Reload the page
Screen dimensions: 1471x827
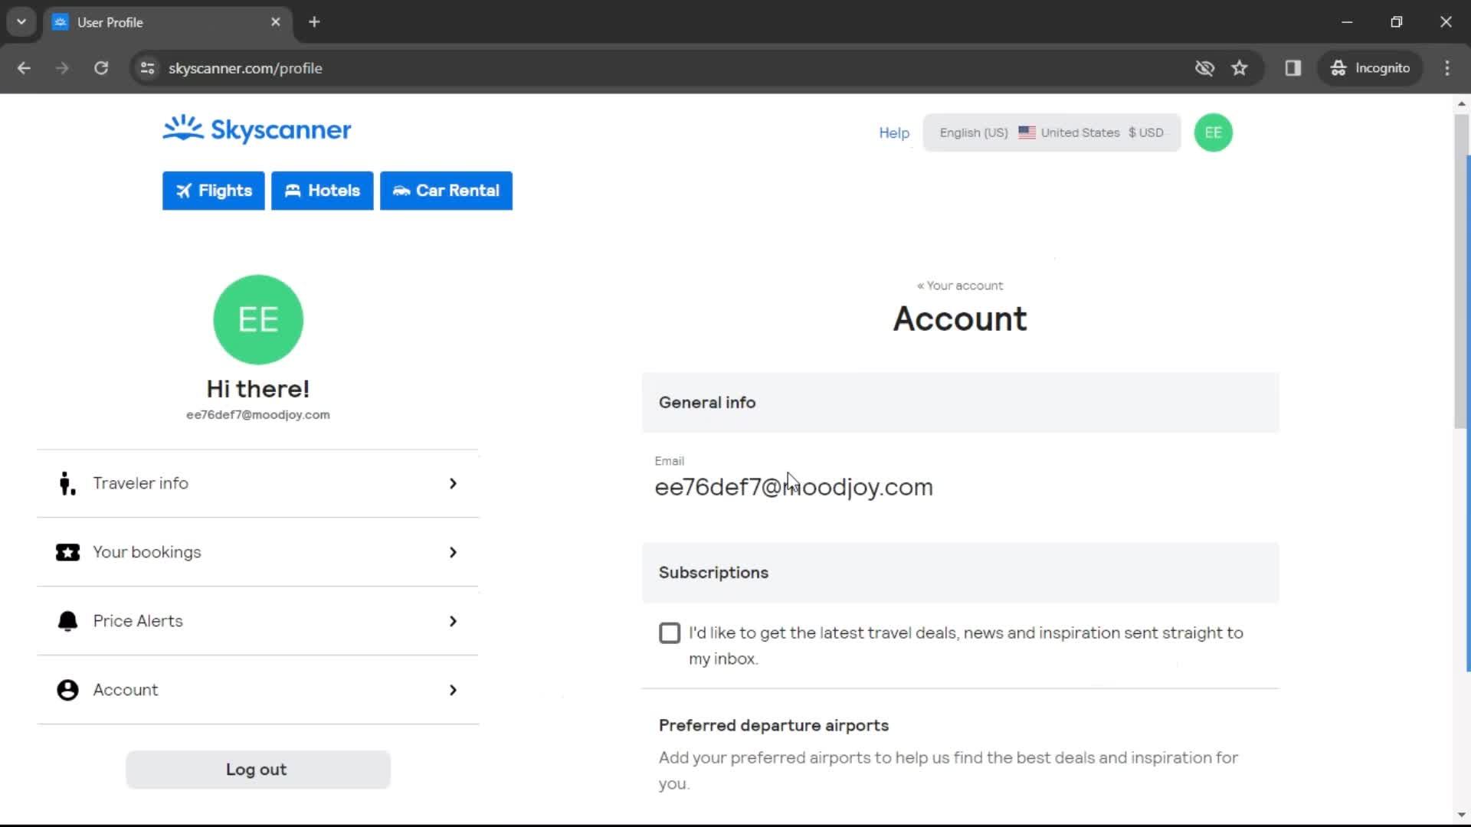point(101,68)
